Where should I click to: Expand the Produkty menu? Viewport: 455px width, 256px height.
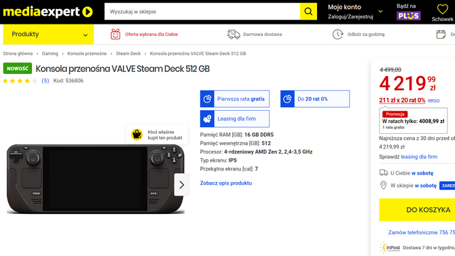pyautogui.click(x=48, y=34)
